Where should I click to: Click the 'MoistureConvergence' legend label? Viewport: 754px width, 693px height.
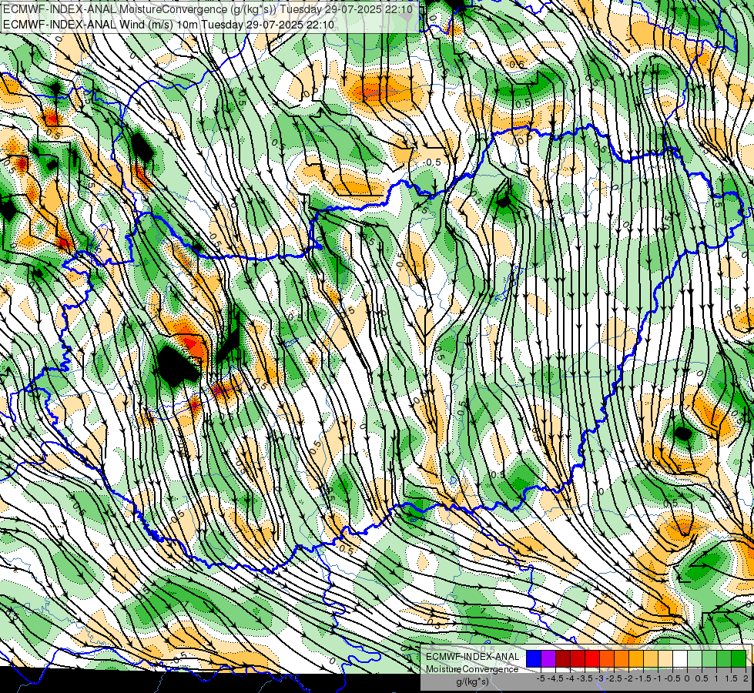click(x=472, y=669)
